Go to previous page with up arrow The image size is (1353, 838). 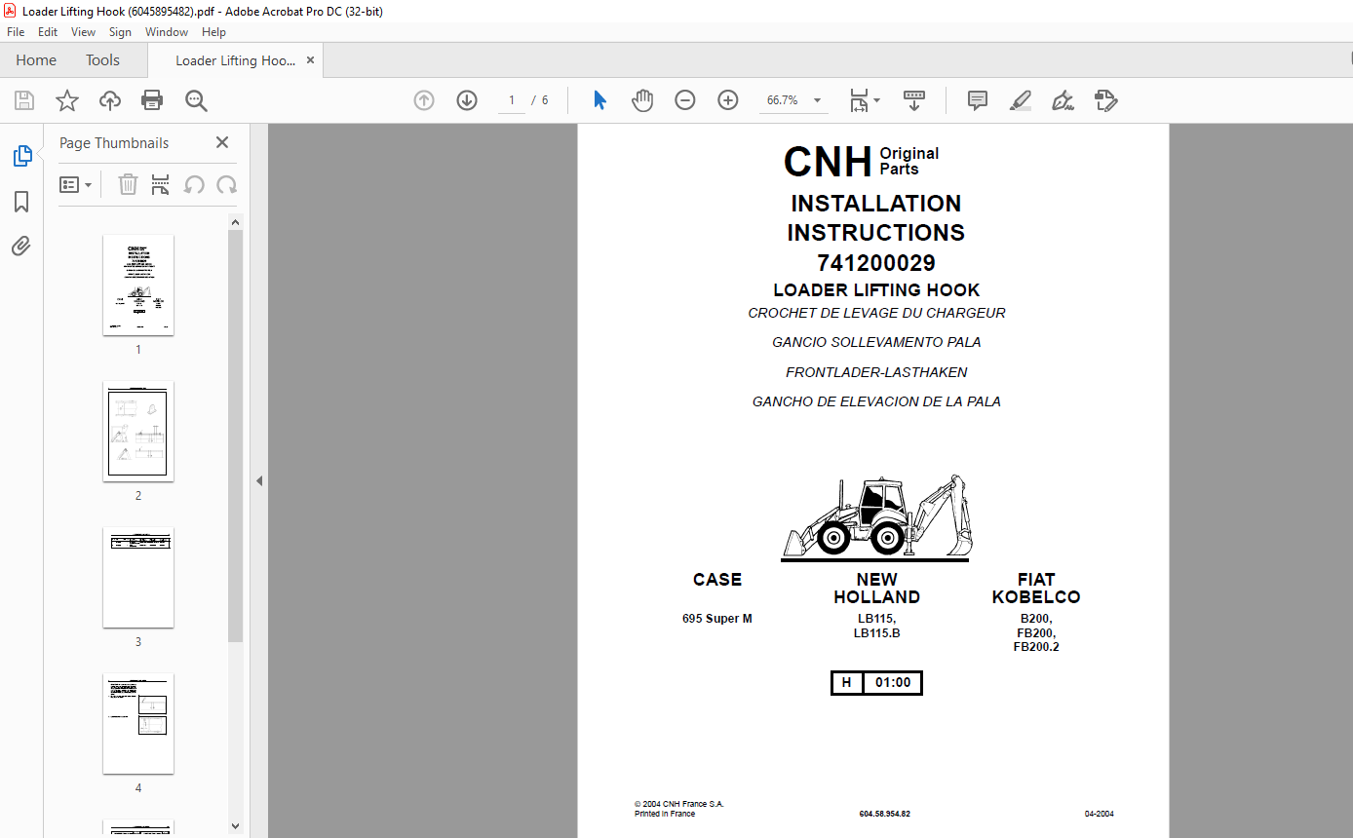(x=424, y=100)
